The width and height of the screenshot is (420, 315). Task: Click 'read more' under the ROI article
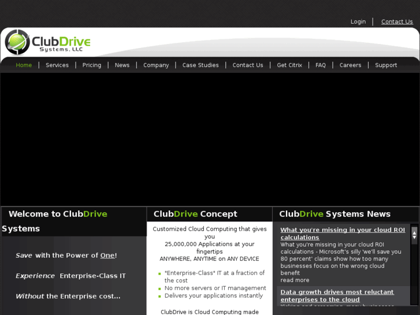point(295,280)
